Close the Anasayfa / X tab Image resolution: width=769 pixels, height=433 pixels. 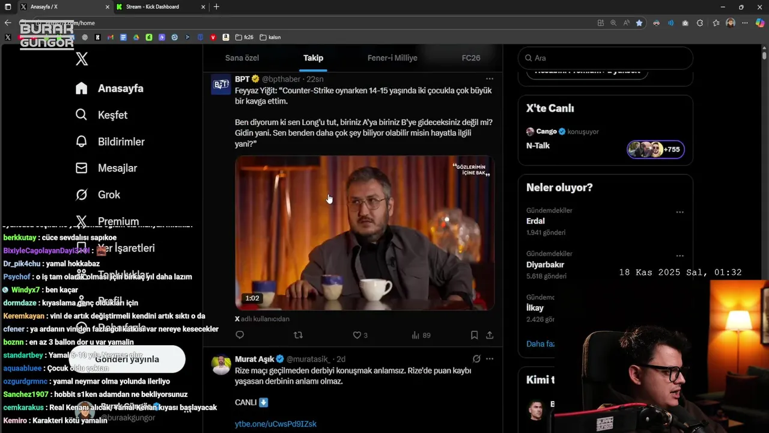108,7
